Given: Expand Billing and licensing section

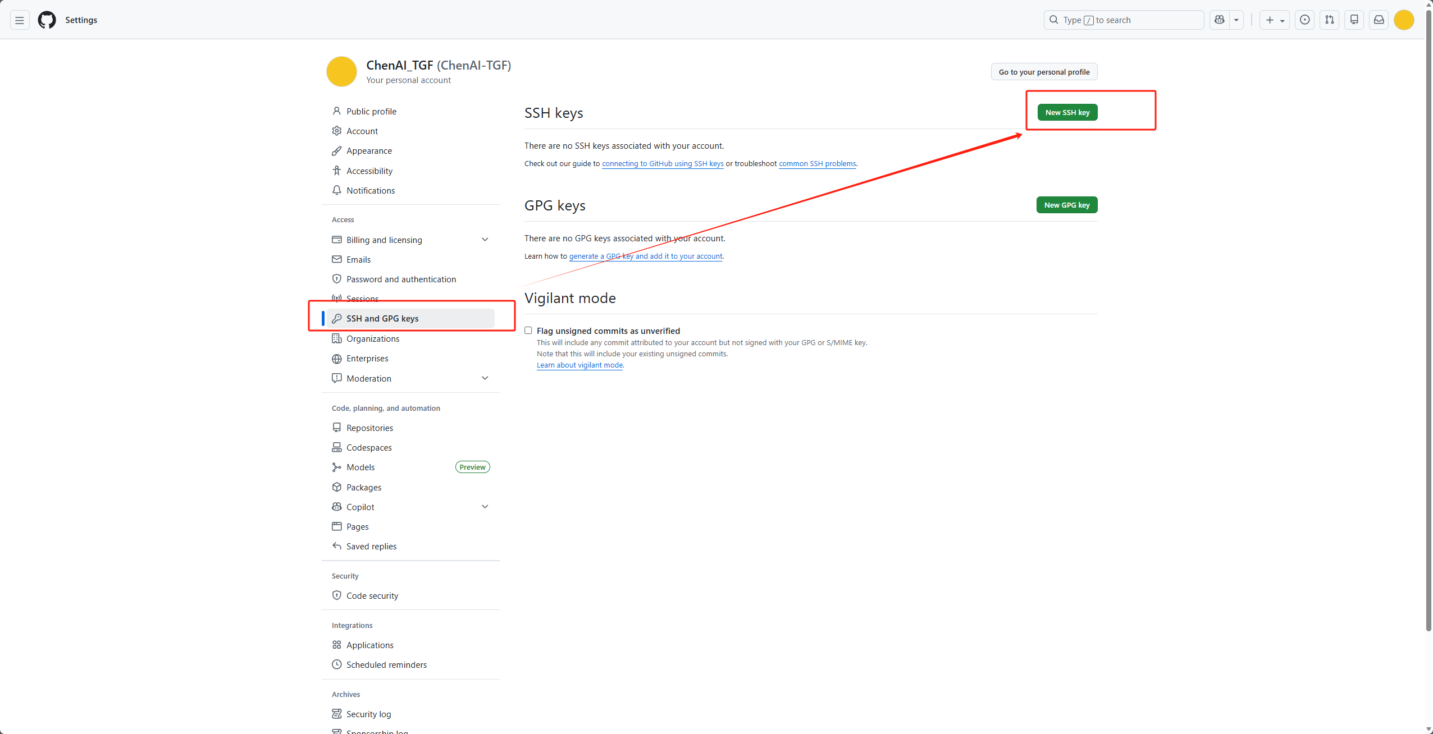Looking at the screenshot, I should tap(485, 240).
